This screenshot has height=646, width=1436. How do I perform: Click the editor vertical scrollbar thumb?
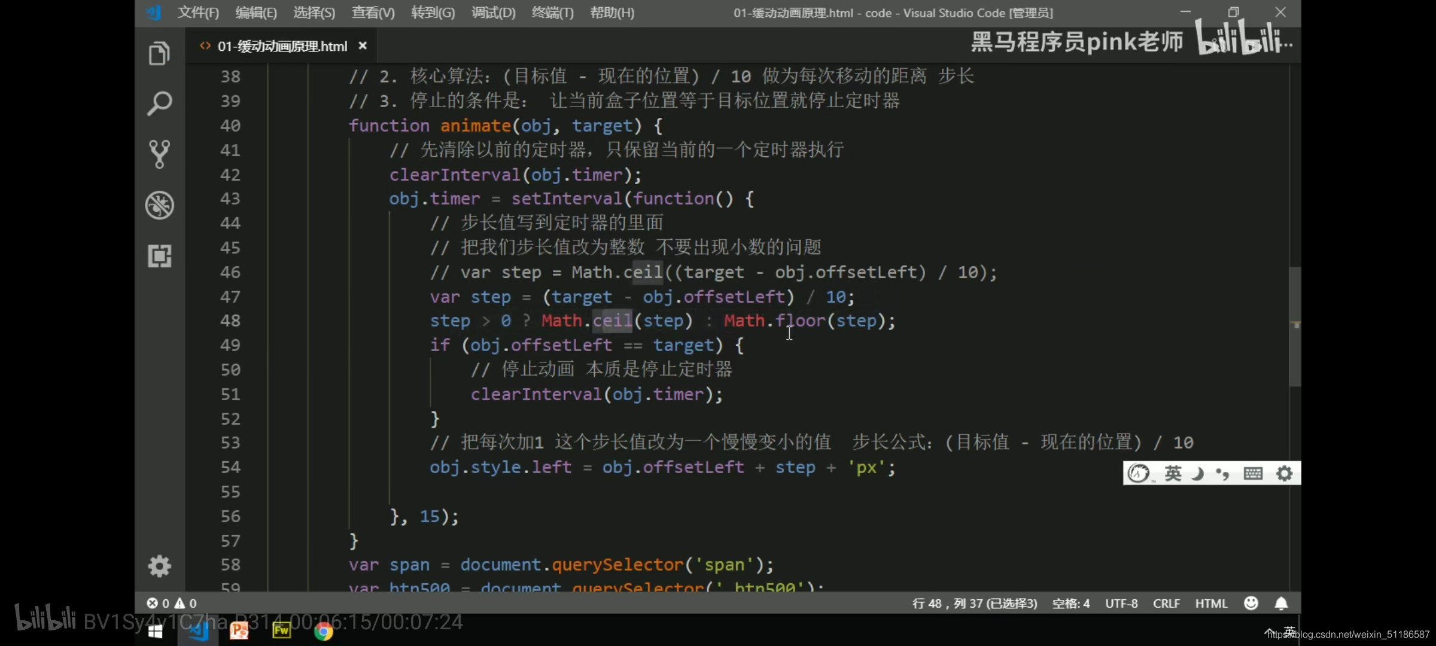[x=1295, y=326]
